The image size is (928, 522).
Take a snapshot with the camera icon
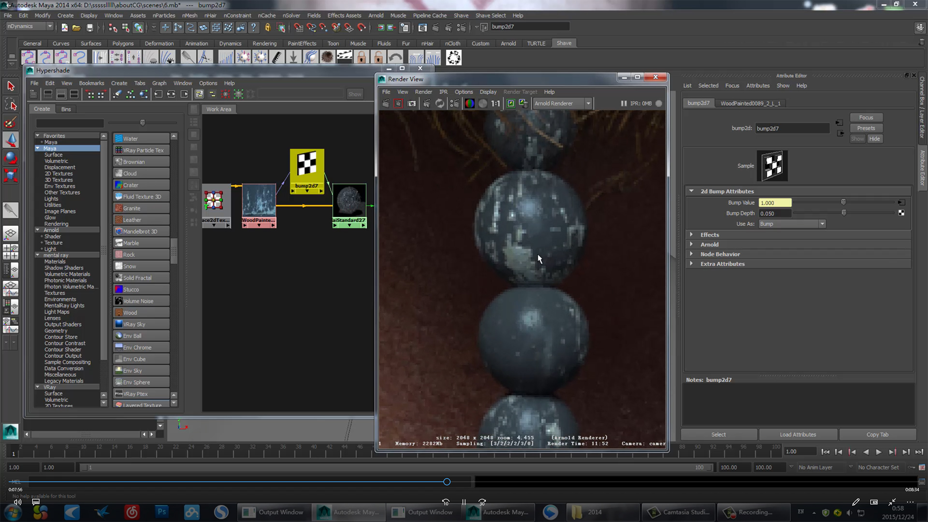point(412,103)
